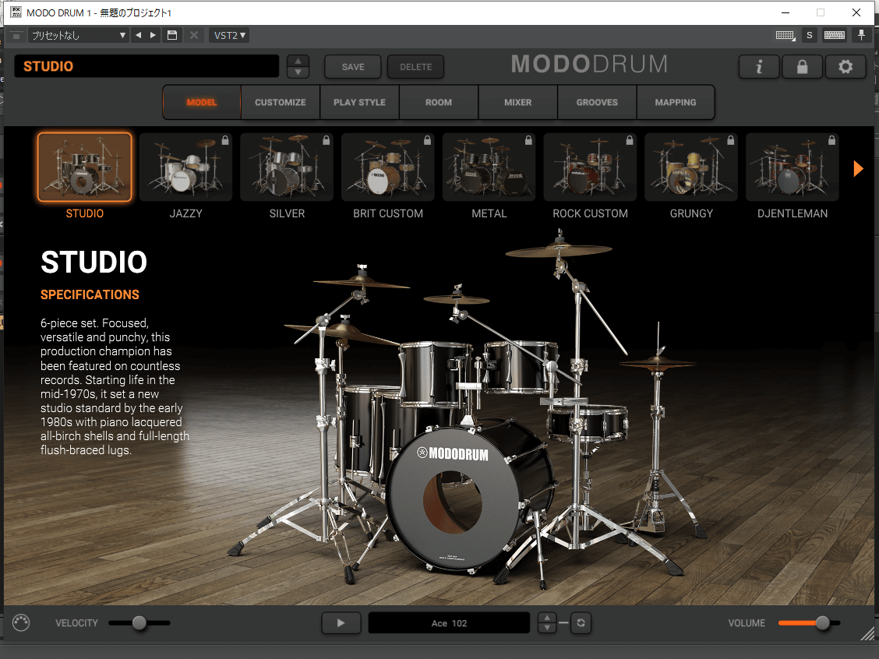Select the BRIT CUSTOM kit thumbnail

388,167
